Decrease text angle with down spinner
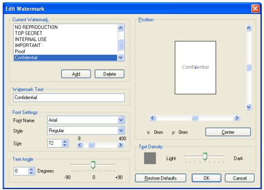The height and width of the screenshot is (190, 264). click(31, 173)
